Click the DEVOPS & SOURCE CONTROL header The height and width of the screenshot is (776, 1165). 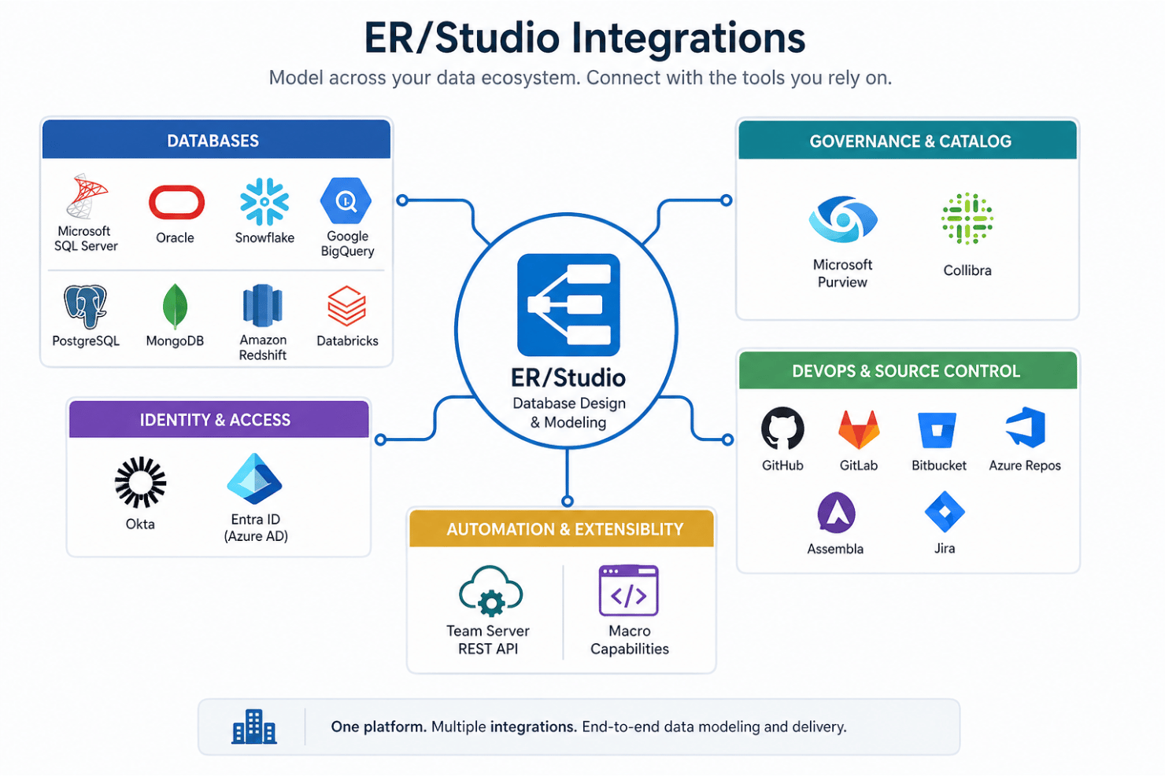point(908,370)
